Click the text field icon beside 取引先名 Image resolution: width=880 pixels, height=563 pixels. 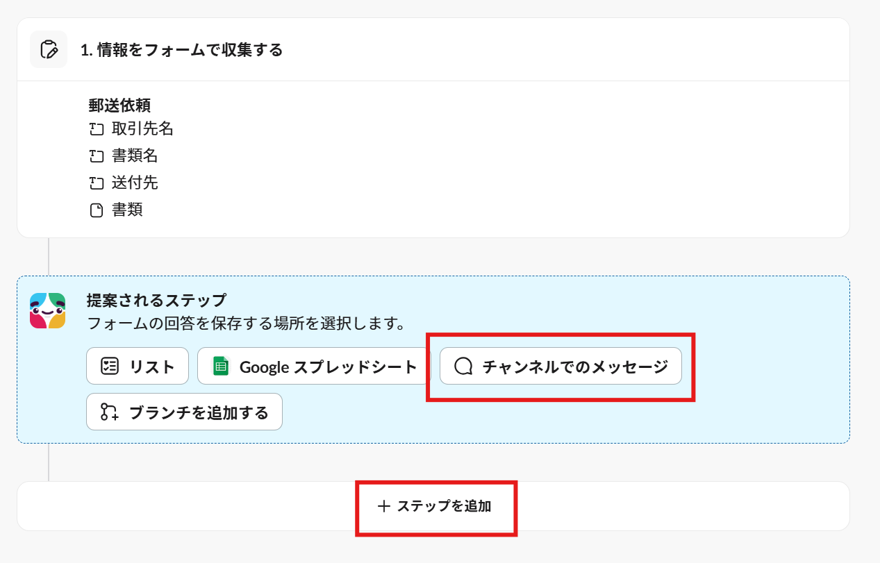97,129
